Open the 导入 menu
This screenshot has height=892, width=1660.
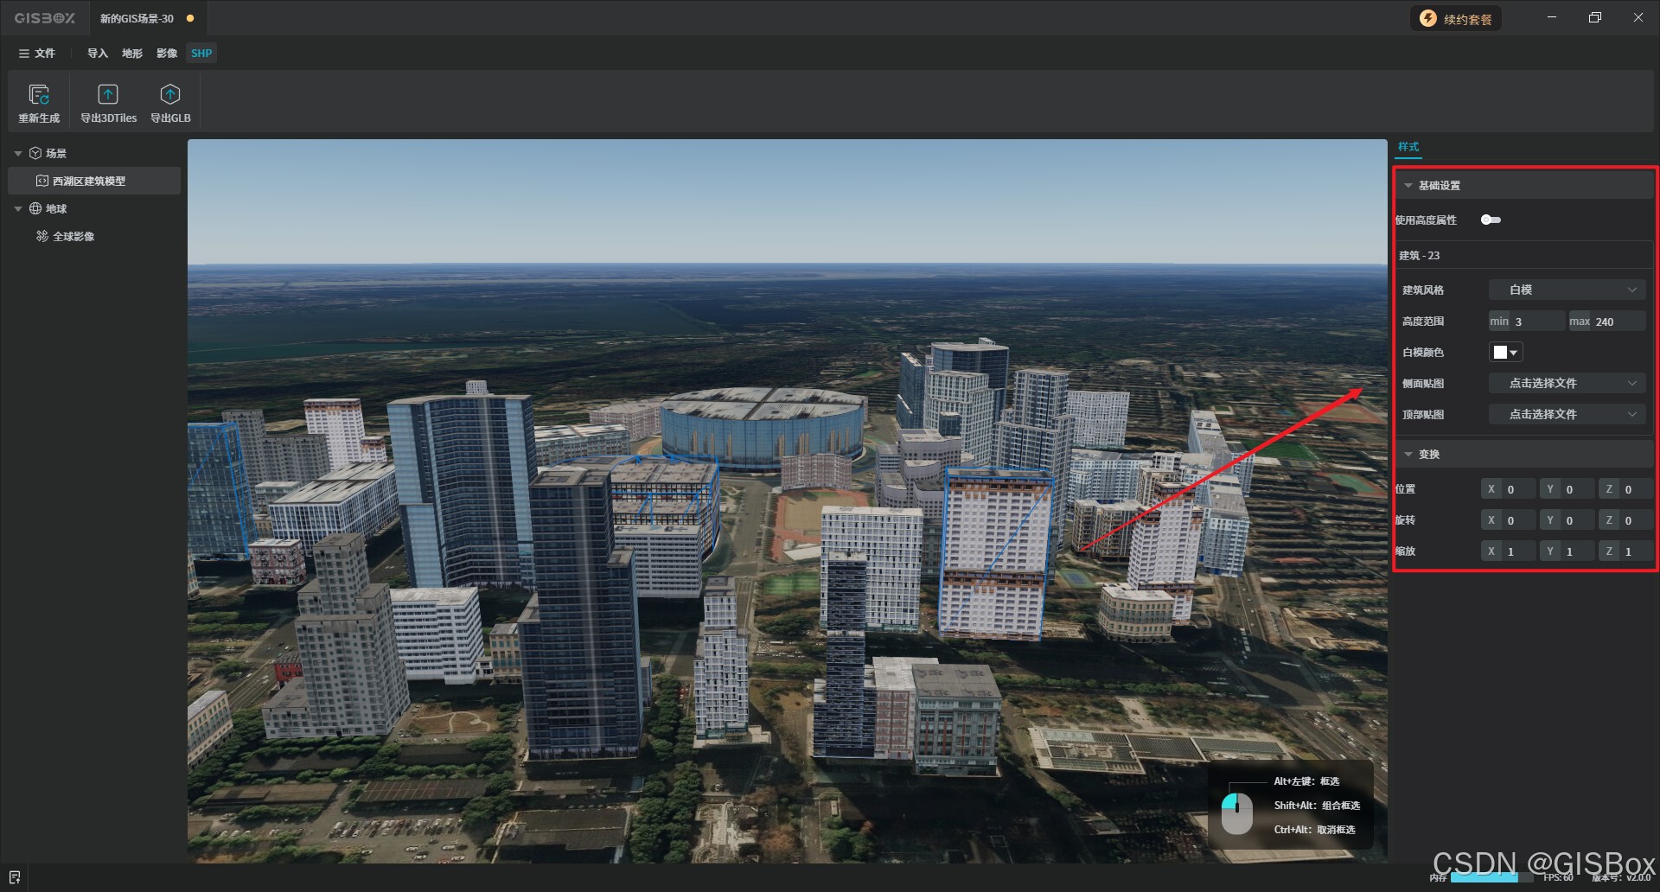98,54
